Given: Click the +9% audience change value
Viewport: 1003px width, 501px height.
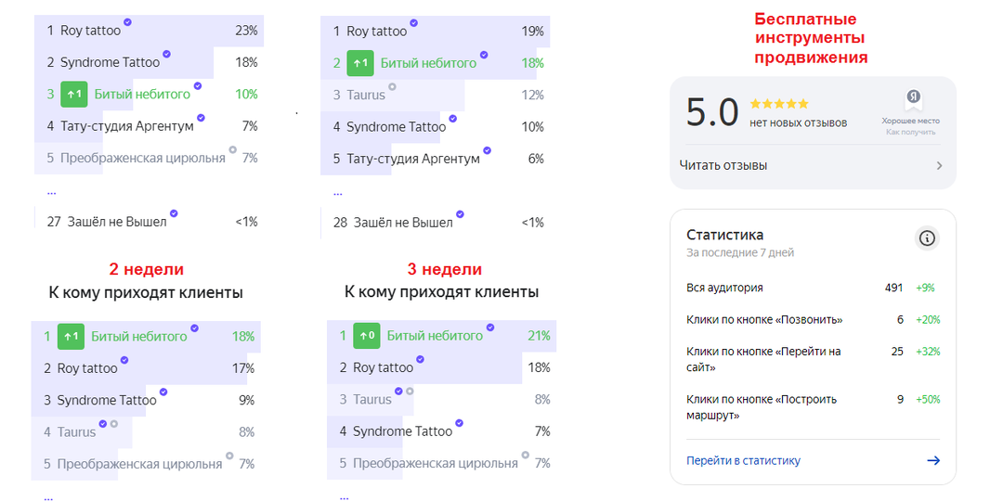Looking at the screenshot, I should tap(926, 289).
